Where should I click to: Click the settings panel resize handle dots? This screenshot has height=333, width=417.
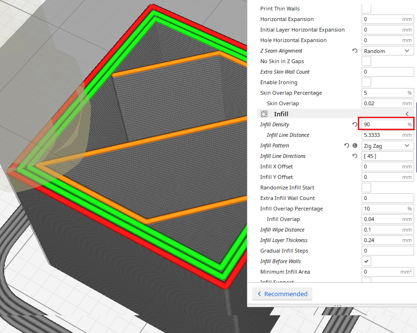coord(338,306)
